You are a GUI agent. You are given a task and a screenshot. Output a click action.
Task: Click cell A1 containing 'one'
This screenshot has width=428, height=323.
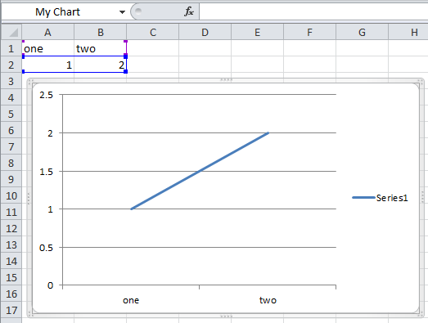point(48,48)
